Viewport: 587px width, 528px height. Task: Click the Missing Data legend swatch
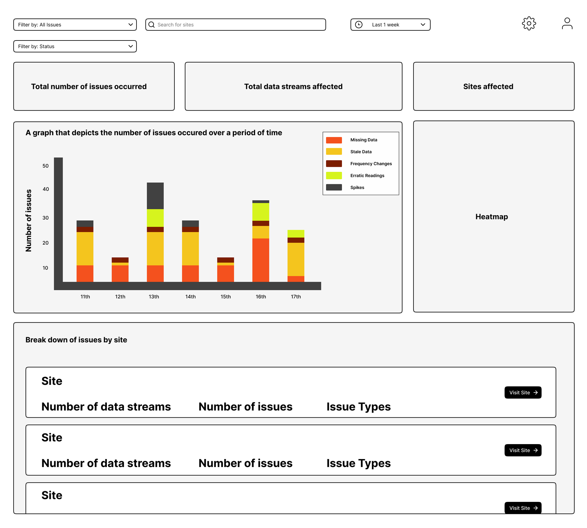pyautogui.click(x=334, y=140)
